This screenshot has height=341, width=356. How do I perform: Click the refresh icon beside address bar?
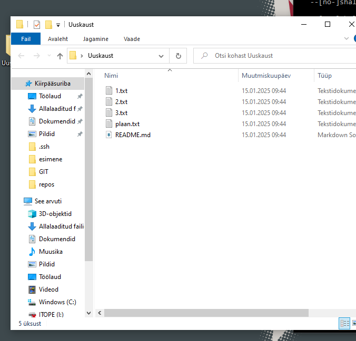point(178,56)
